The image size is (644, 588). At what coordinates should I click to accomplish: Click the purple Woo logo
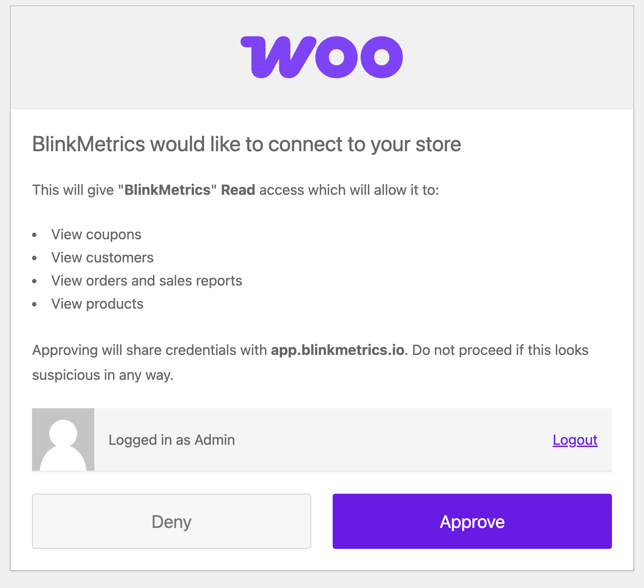(322, 57)
